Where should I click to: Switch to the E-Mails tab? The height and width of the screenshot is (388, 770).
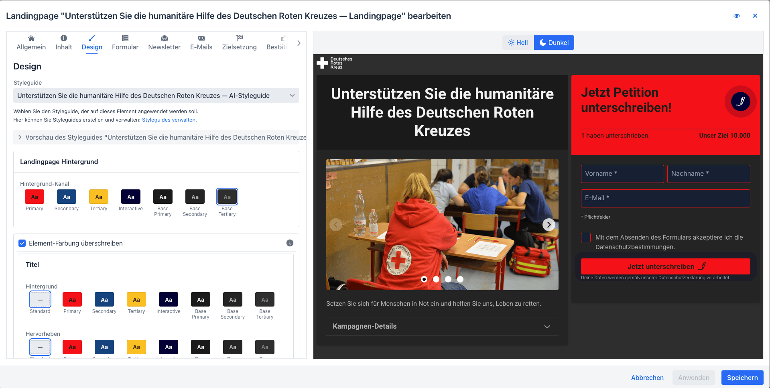pos(201,43)
